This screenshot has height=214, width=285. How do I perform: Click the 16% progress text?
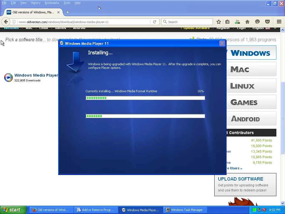[200, 91]
